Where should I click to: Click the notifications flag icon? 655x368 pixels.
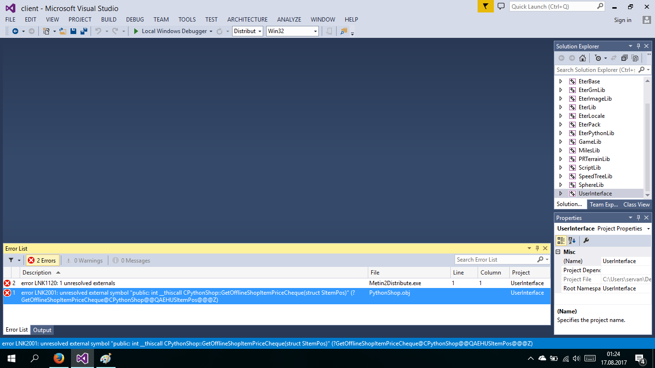click(485, 6)
